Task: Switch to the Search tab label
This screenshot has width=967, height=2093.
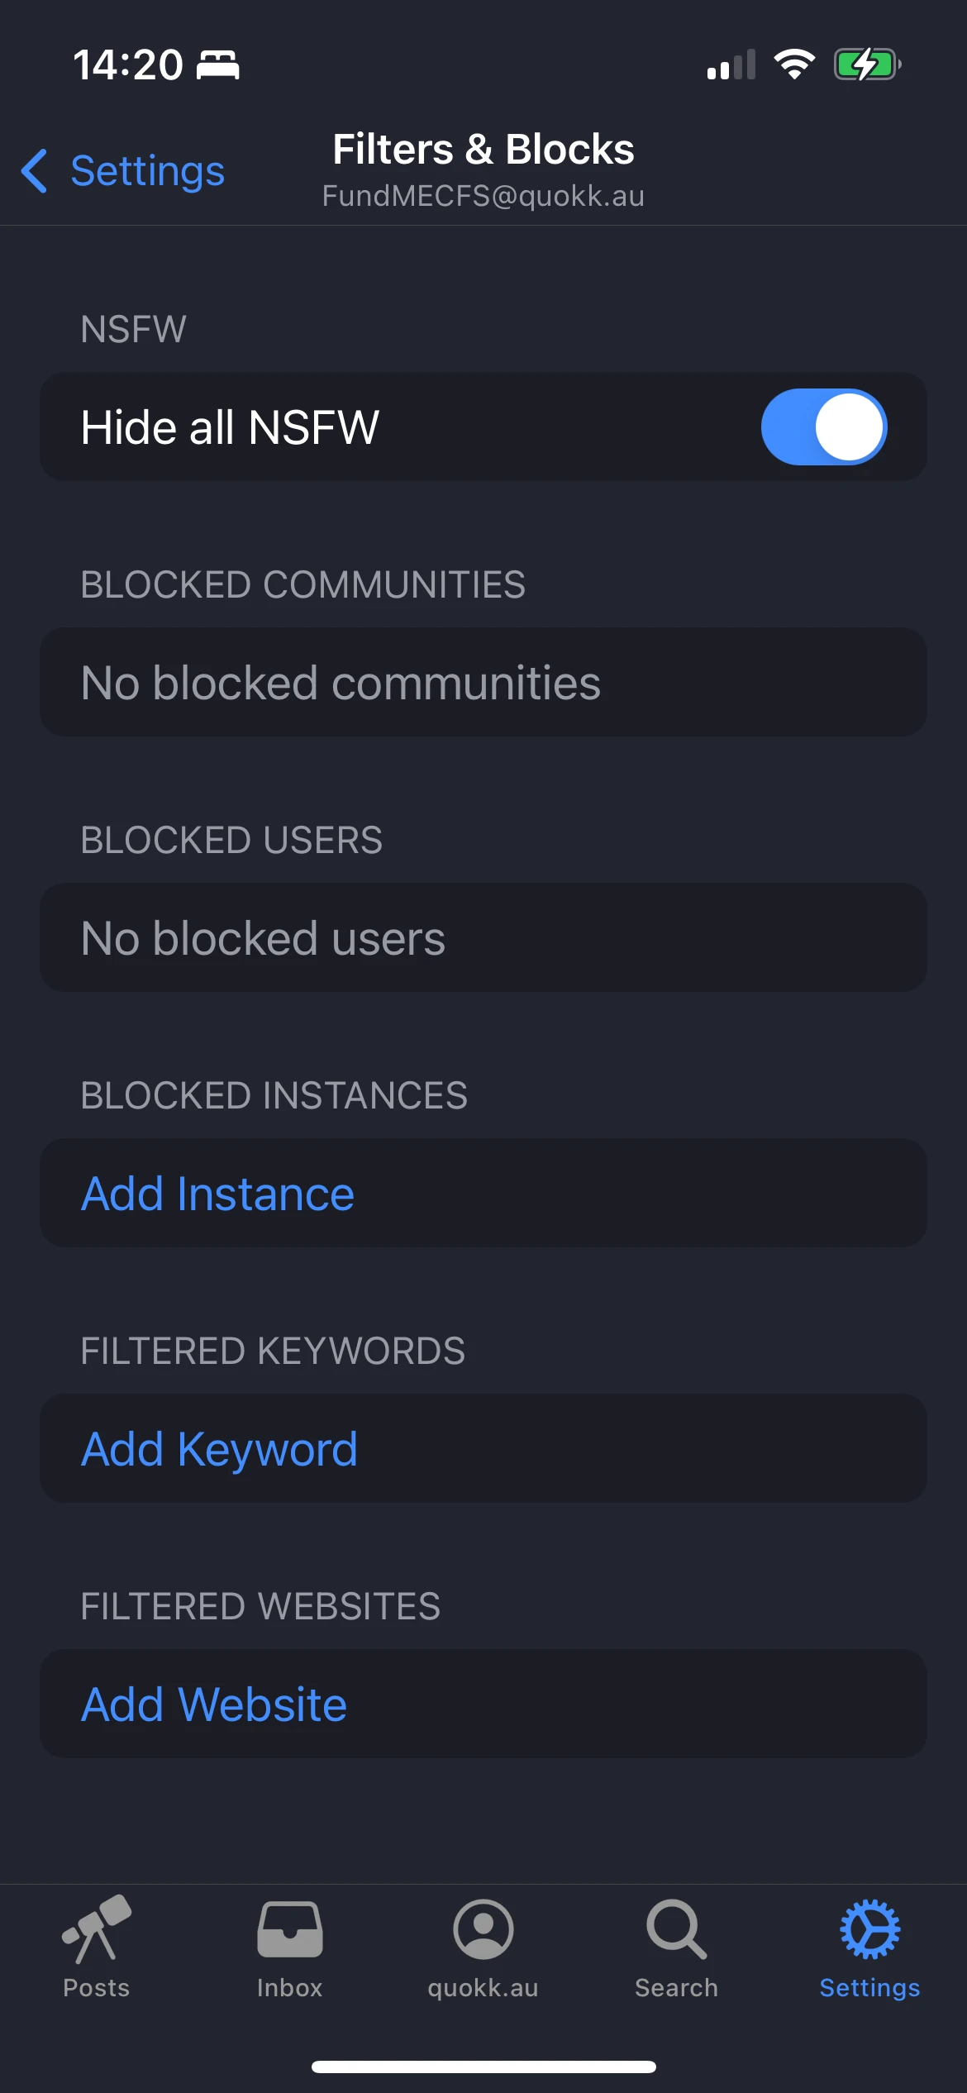Action: coord(676,1988)
